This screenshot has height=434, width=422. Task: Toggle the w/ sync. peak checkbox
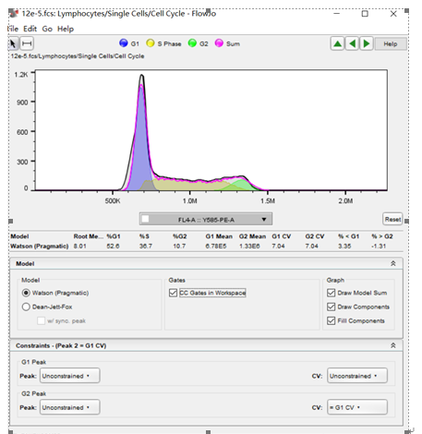(x=41, y=320)
